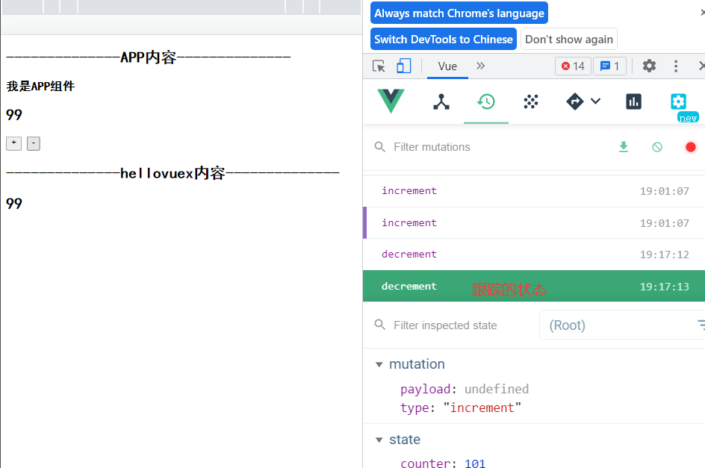Select the Vuex time-travel tab icon
The width and height of the screenshot is (705, 468).
tap(485, 102)
